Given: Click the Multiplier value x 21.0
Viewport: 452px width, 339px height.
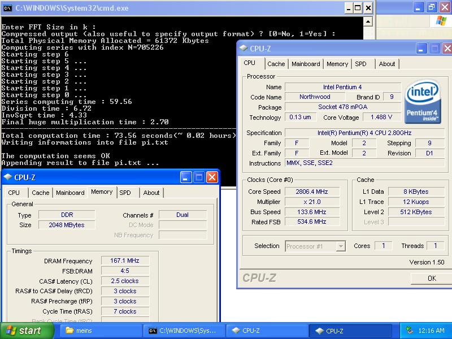Looking at the screenshot, I should (x=312, y=202).
